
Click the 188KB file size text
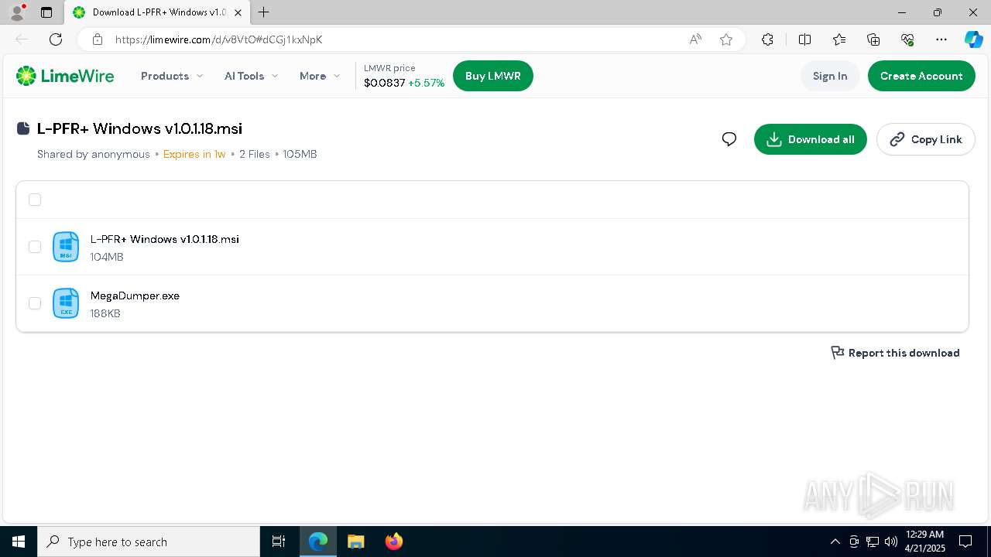click(x=105, y=313)
